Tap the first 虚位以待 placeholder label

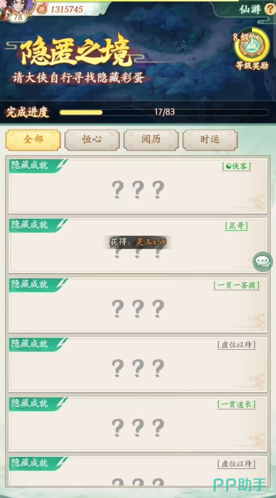pos(236,345)
